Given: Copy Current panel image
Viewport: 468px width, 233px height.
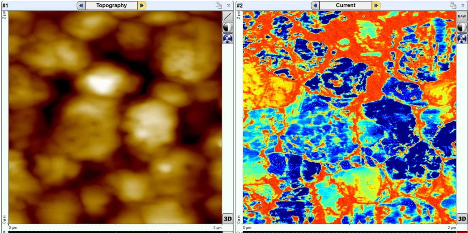Looking at the screenshot, I should pos(453,5).
